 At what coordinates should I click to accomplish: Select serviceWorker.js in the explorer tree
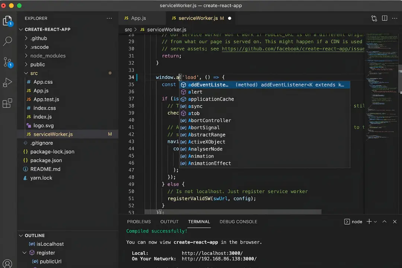click(x=67, y=134)
